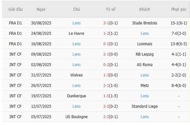This screenshot has height=125, width=190.
Task: Click the Lens link in the 30/08/2025 row
Action: (77, 23)
